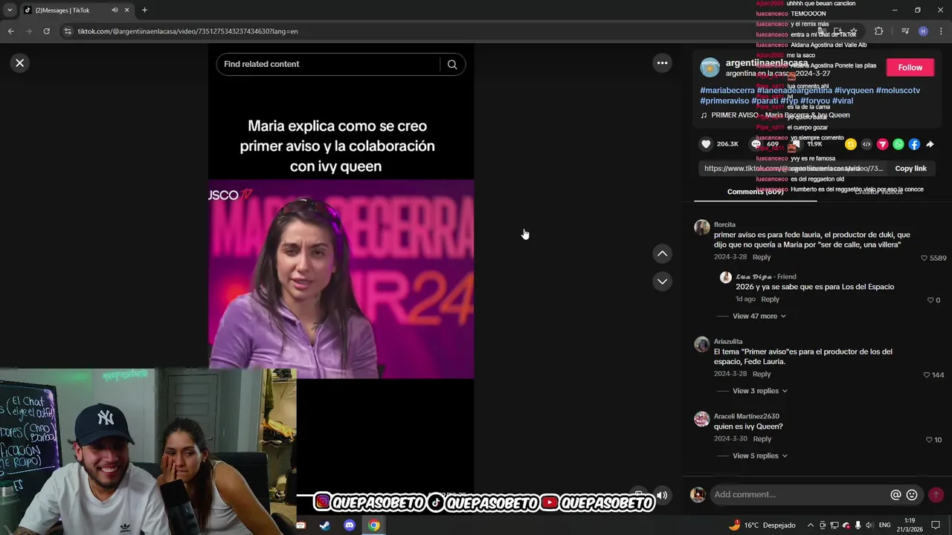Go to next video with down arrow

[x=662, y=282]
